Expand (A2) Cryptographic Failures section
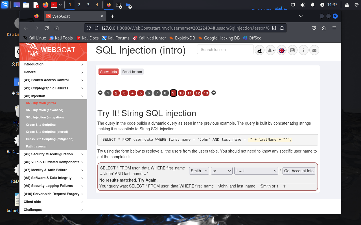 click(53, 88)
